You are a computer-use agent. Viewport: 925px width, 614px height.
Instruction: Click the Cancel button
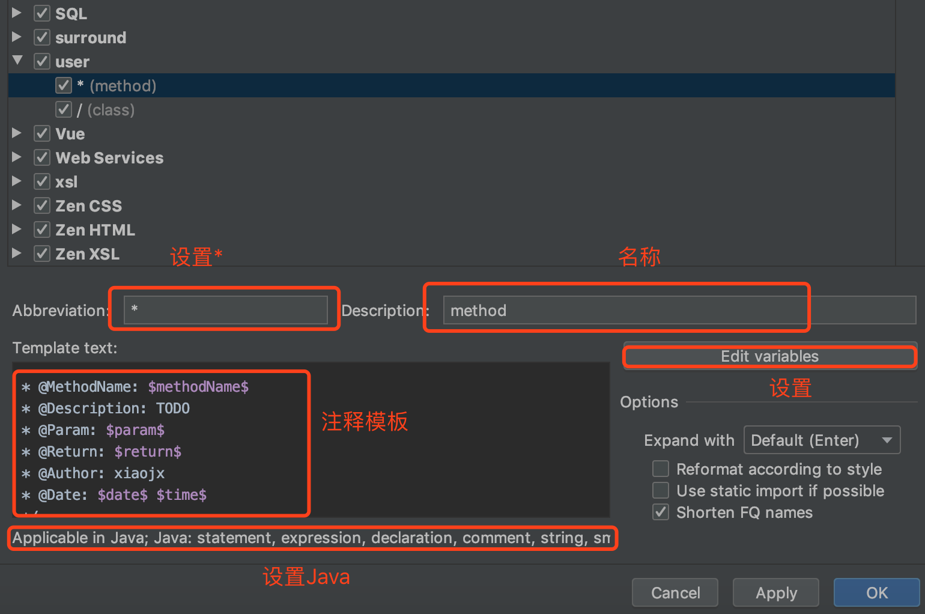pos(675,593)
